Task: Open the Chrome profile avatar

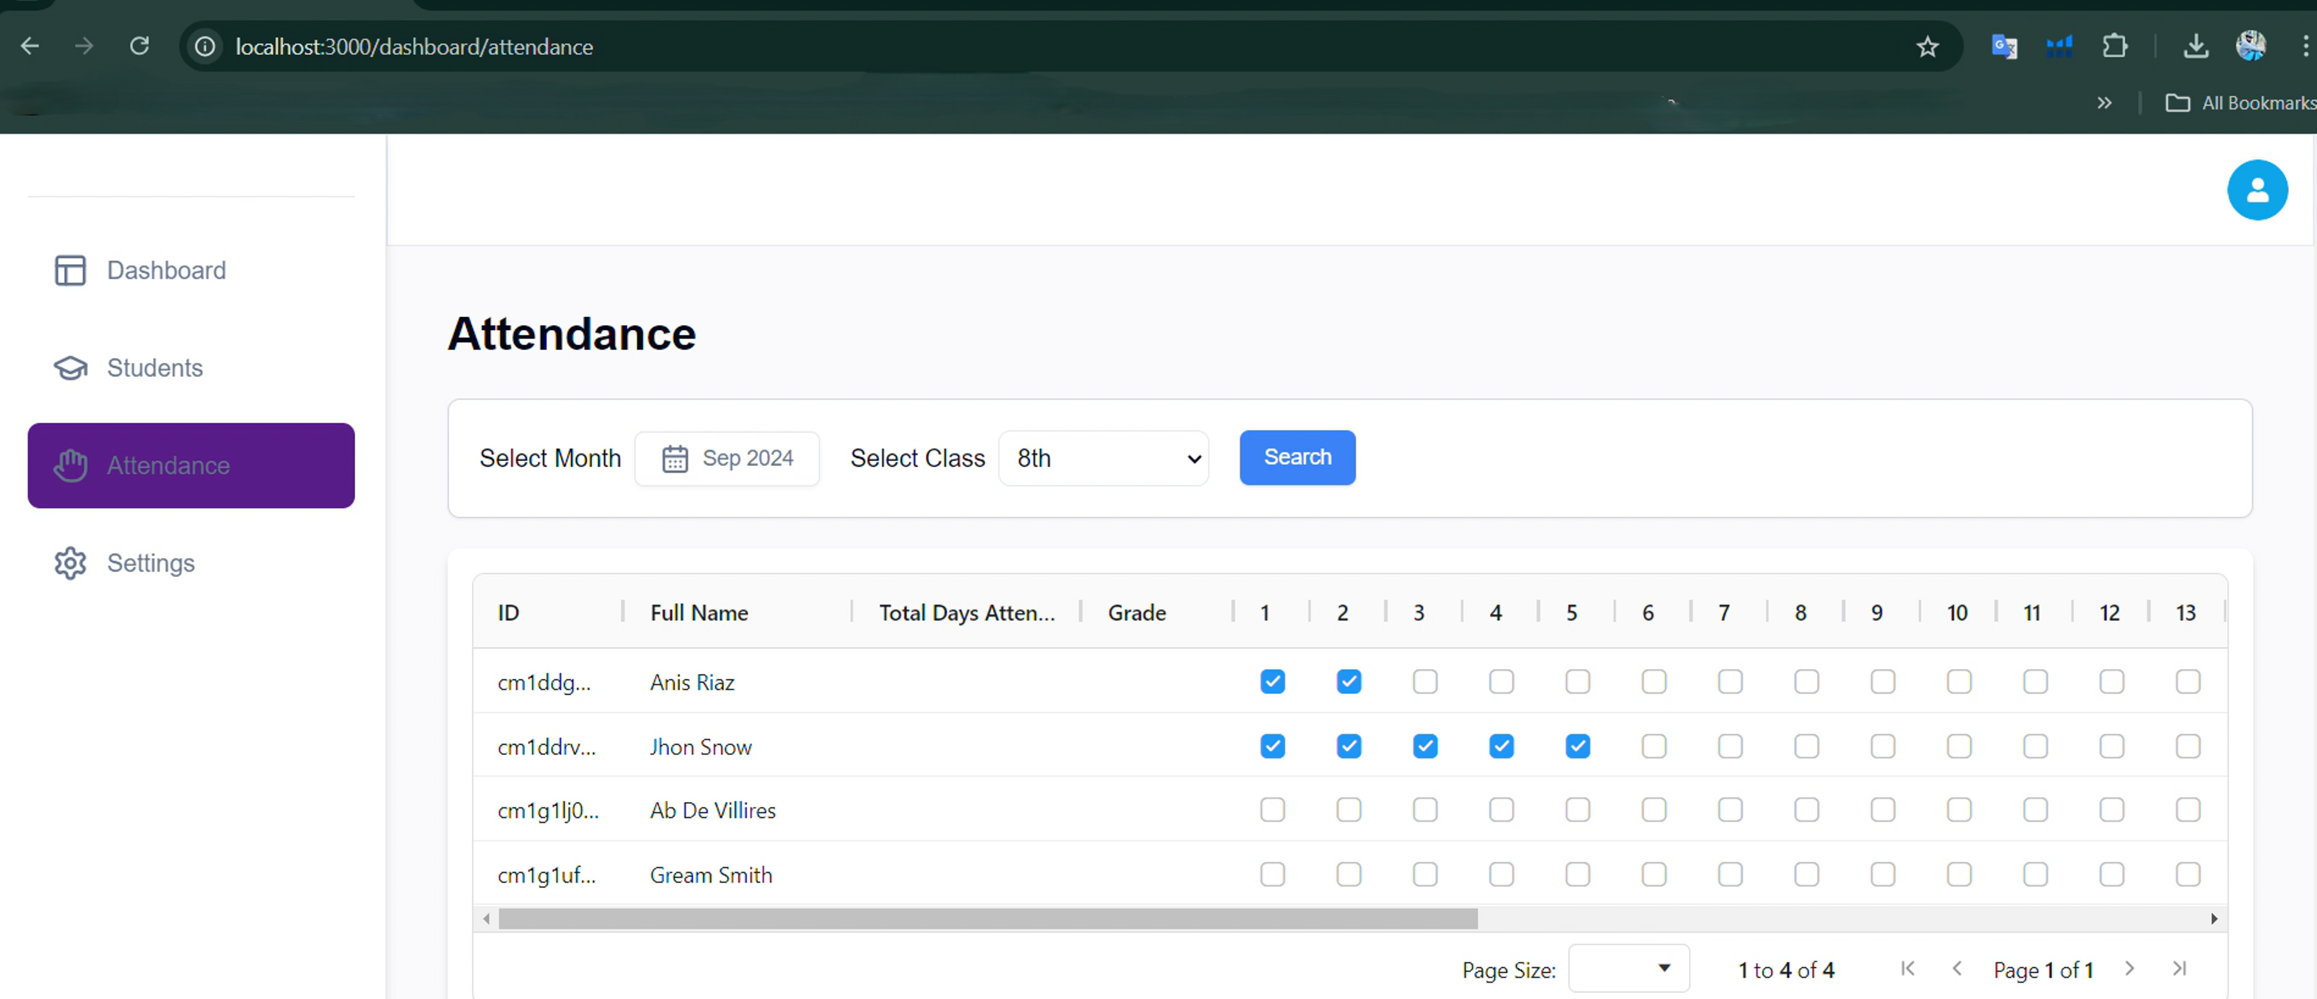Action: tap(2251, 46)
